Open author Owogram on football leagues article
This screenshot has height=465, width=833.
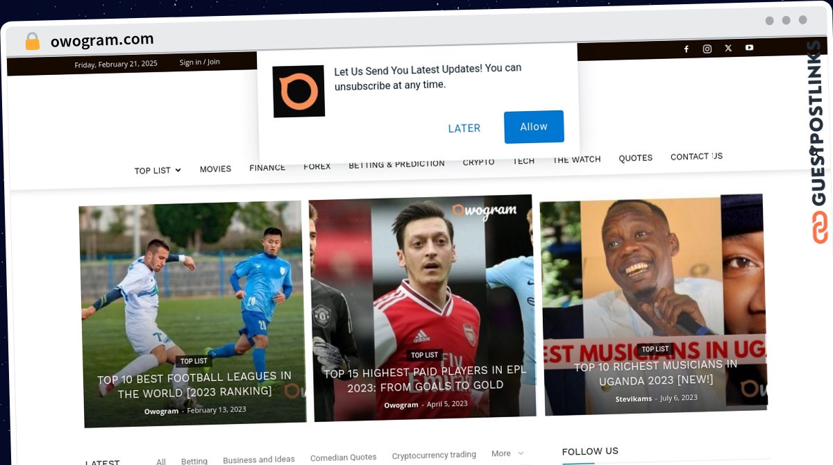tap(161, 411)
